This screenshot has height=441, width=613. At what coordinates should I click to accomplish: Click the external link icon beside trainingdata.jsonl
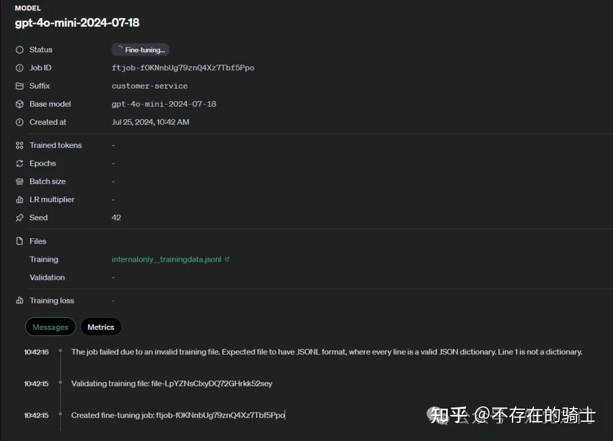click(227, 259)
